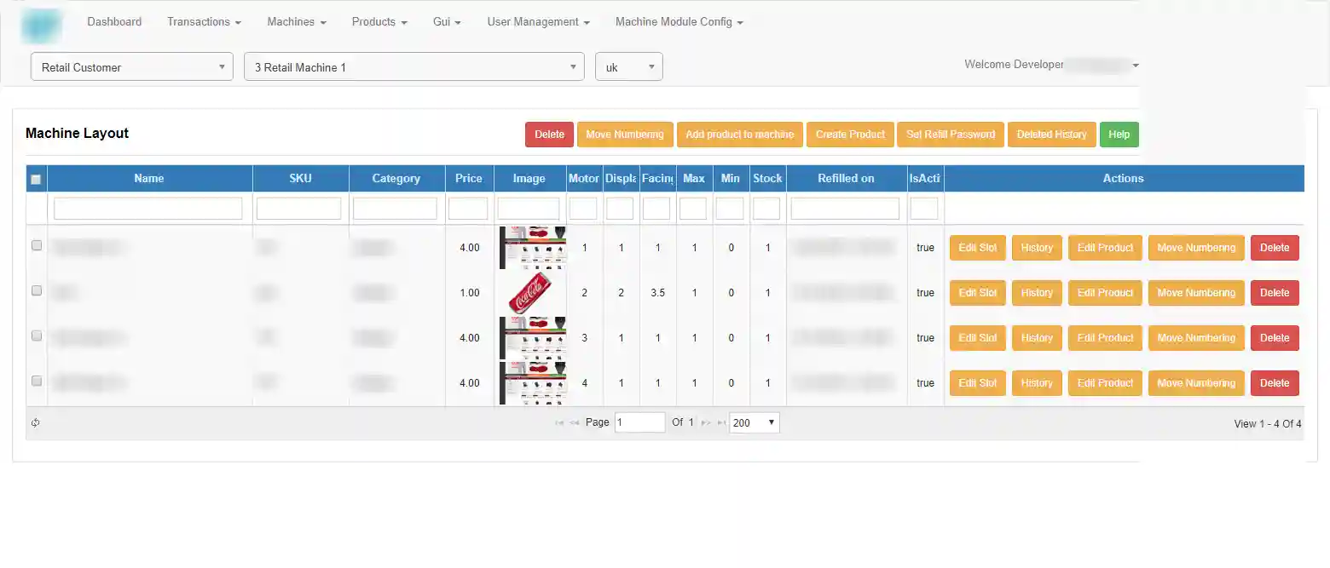The height and width of the screenshot is (568, 1330).
Task: Toggle the select-all checkbox in table header
Action: [36, 179]
